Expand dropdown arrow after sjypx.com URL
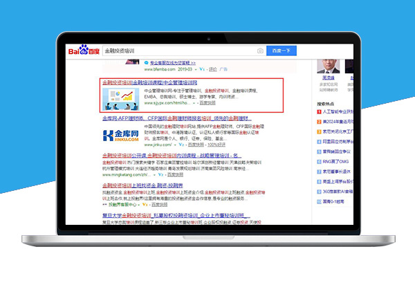 194,103
